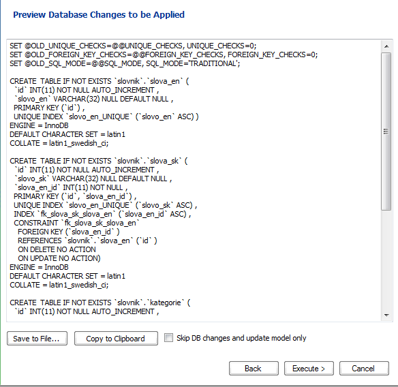Click the SET @OLD_UNIQUE_CHECKS line in the script

[x=133, y=46]
